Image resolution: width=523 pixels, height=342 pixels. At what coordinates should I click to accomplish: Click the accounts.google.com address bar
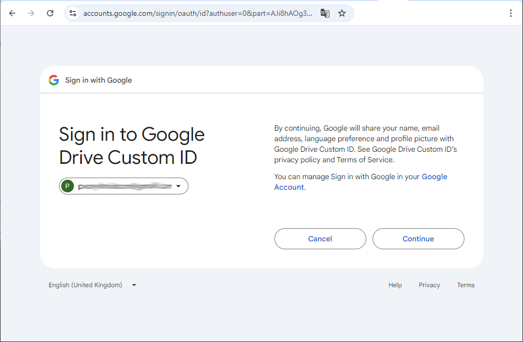coord(198,13)
